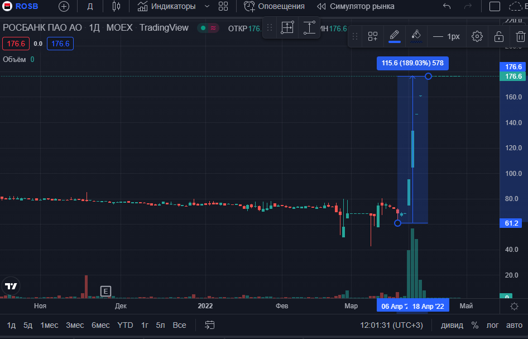Open the Д daily timeframe selector
This screenshot has width=528, height=339.
(x=90, y=6)
